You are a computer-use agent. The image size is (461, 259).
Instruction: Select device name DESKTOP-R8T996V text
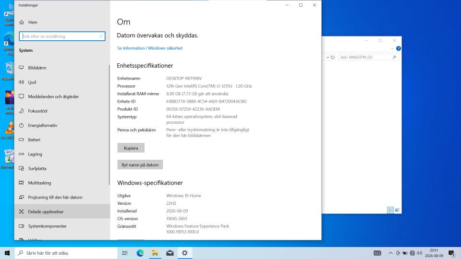pyautogui.click(x=184, y=78)
